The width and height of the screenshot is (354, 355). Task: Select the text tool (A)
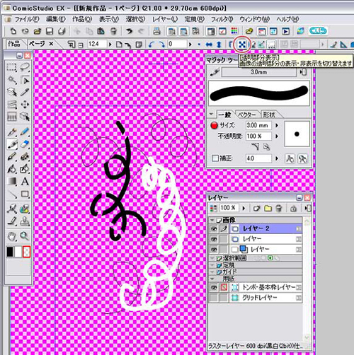coord(25,181)
